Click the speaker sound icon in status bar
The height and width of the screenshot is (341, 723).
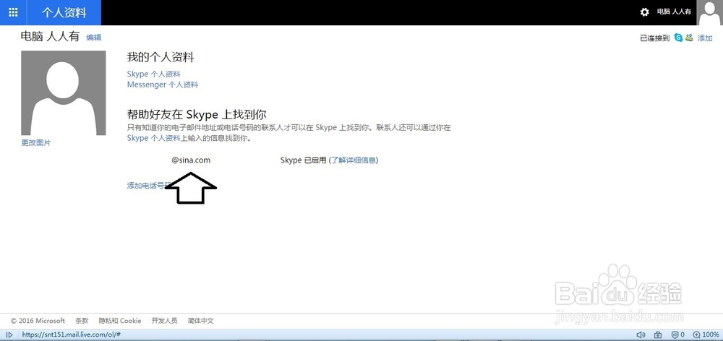click(x=641, y=334)
